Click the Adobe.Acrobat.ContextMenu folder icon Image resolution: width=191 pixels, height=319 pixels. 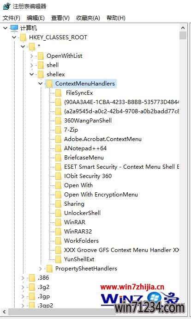coord(58,139)
